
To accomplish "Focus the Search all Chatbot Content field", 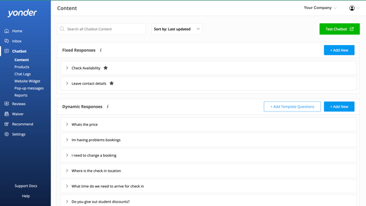I will pos(102,29).
